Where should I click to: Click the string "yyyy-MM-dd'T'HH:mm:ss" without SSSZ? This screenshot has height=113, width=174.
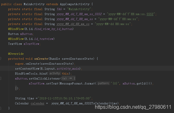tap(118, 19)
